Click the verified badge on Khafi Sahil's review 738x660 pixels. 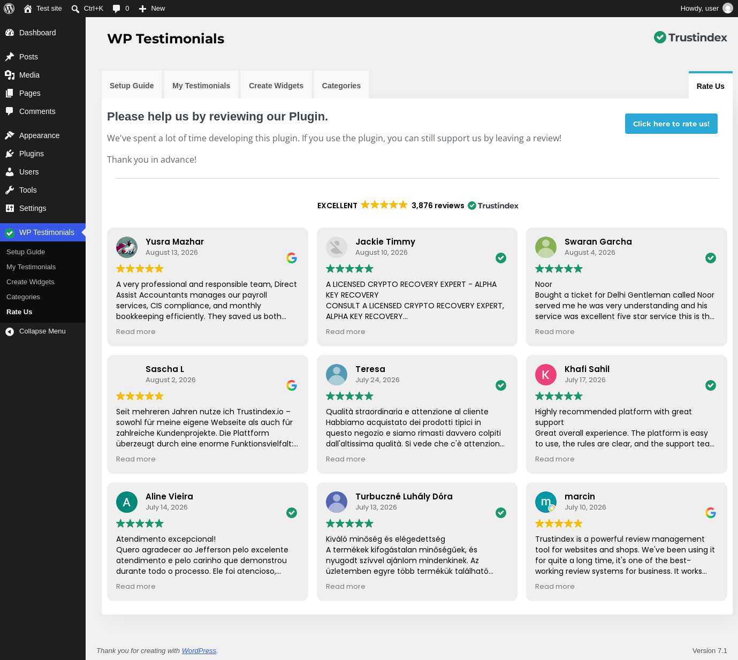[711, 385]
